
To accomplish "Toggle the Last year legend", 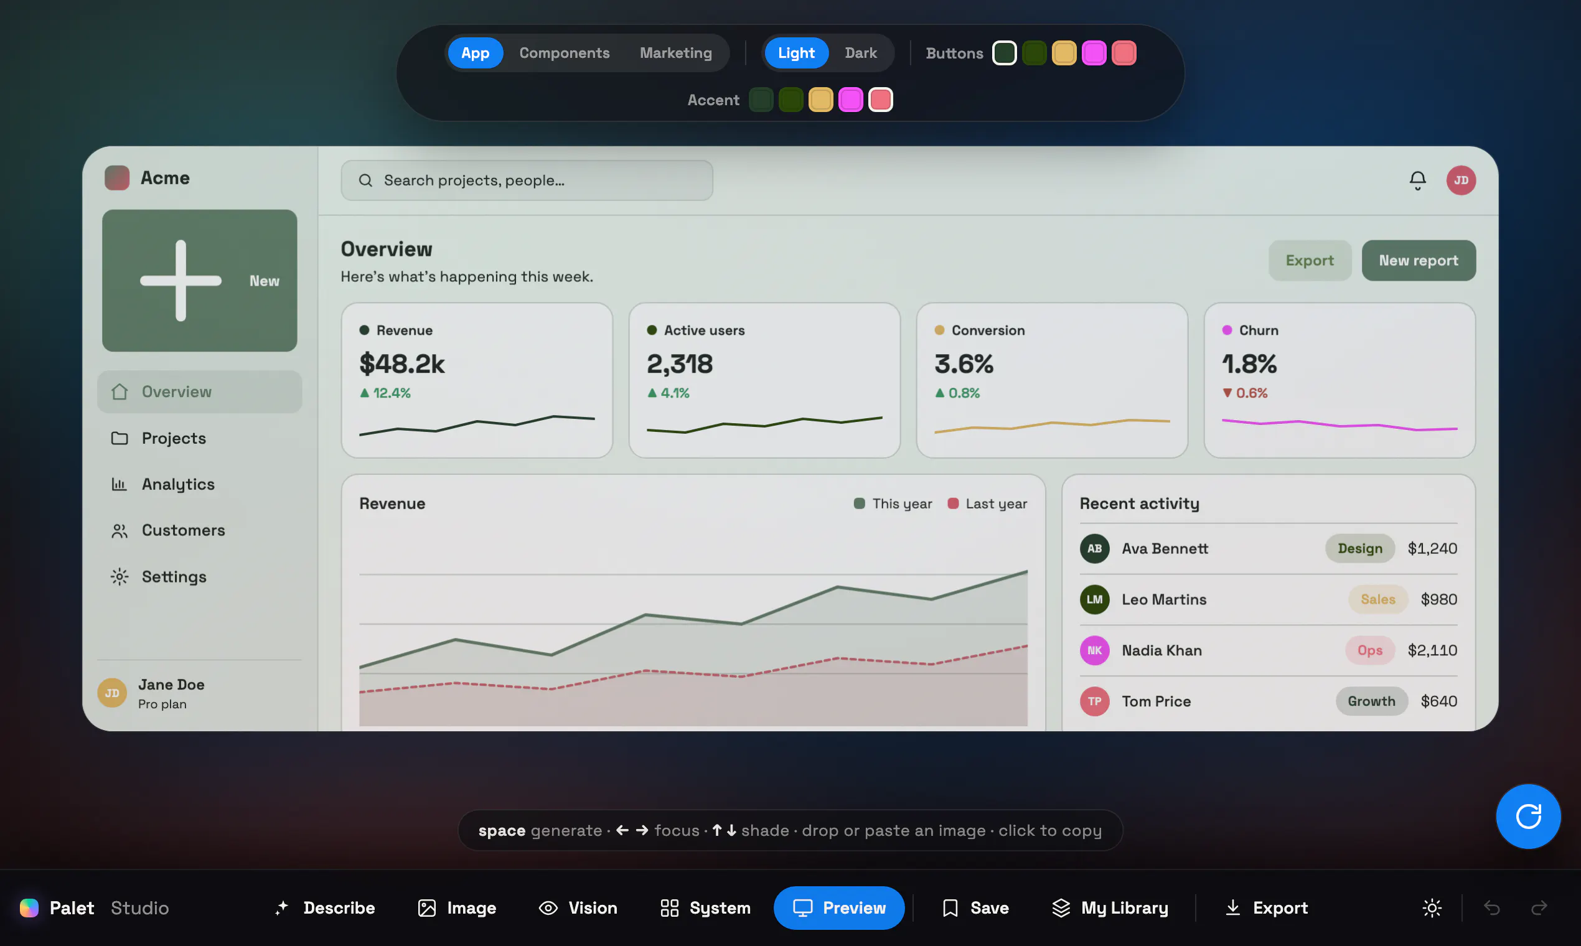I will coord(987,503).
